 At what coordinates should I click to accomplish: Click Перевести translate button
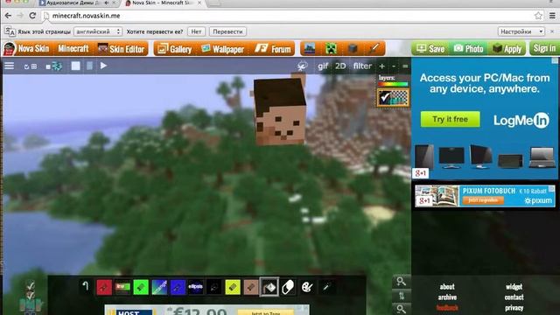(227, 31)
